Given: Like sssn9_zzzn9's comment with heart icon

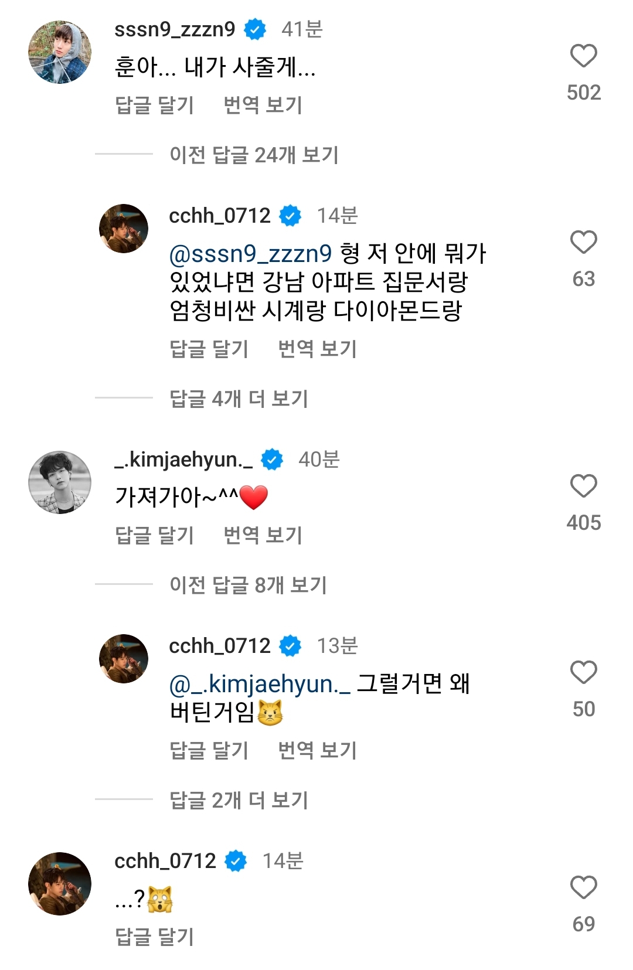Looking at the screenshot, I should tap(583, 56).
